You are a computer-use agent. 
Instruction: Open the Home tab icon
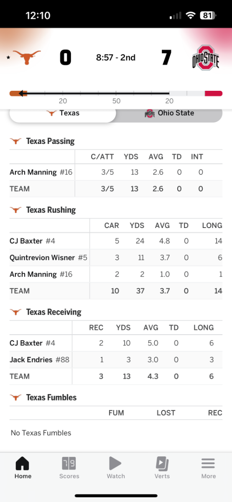[x=23, y=464]
